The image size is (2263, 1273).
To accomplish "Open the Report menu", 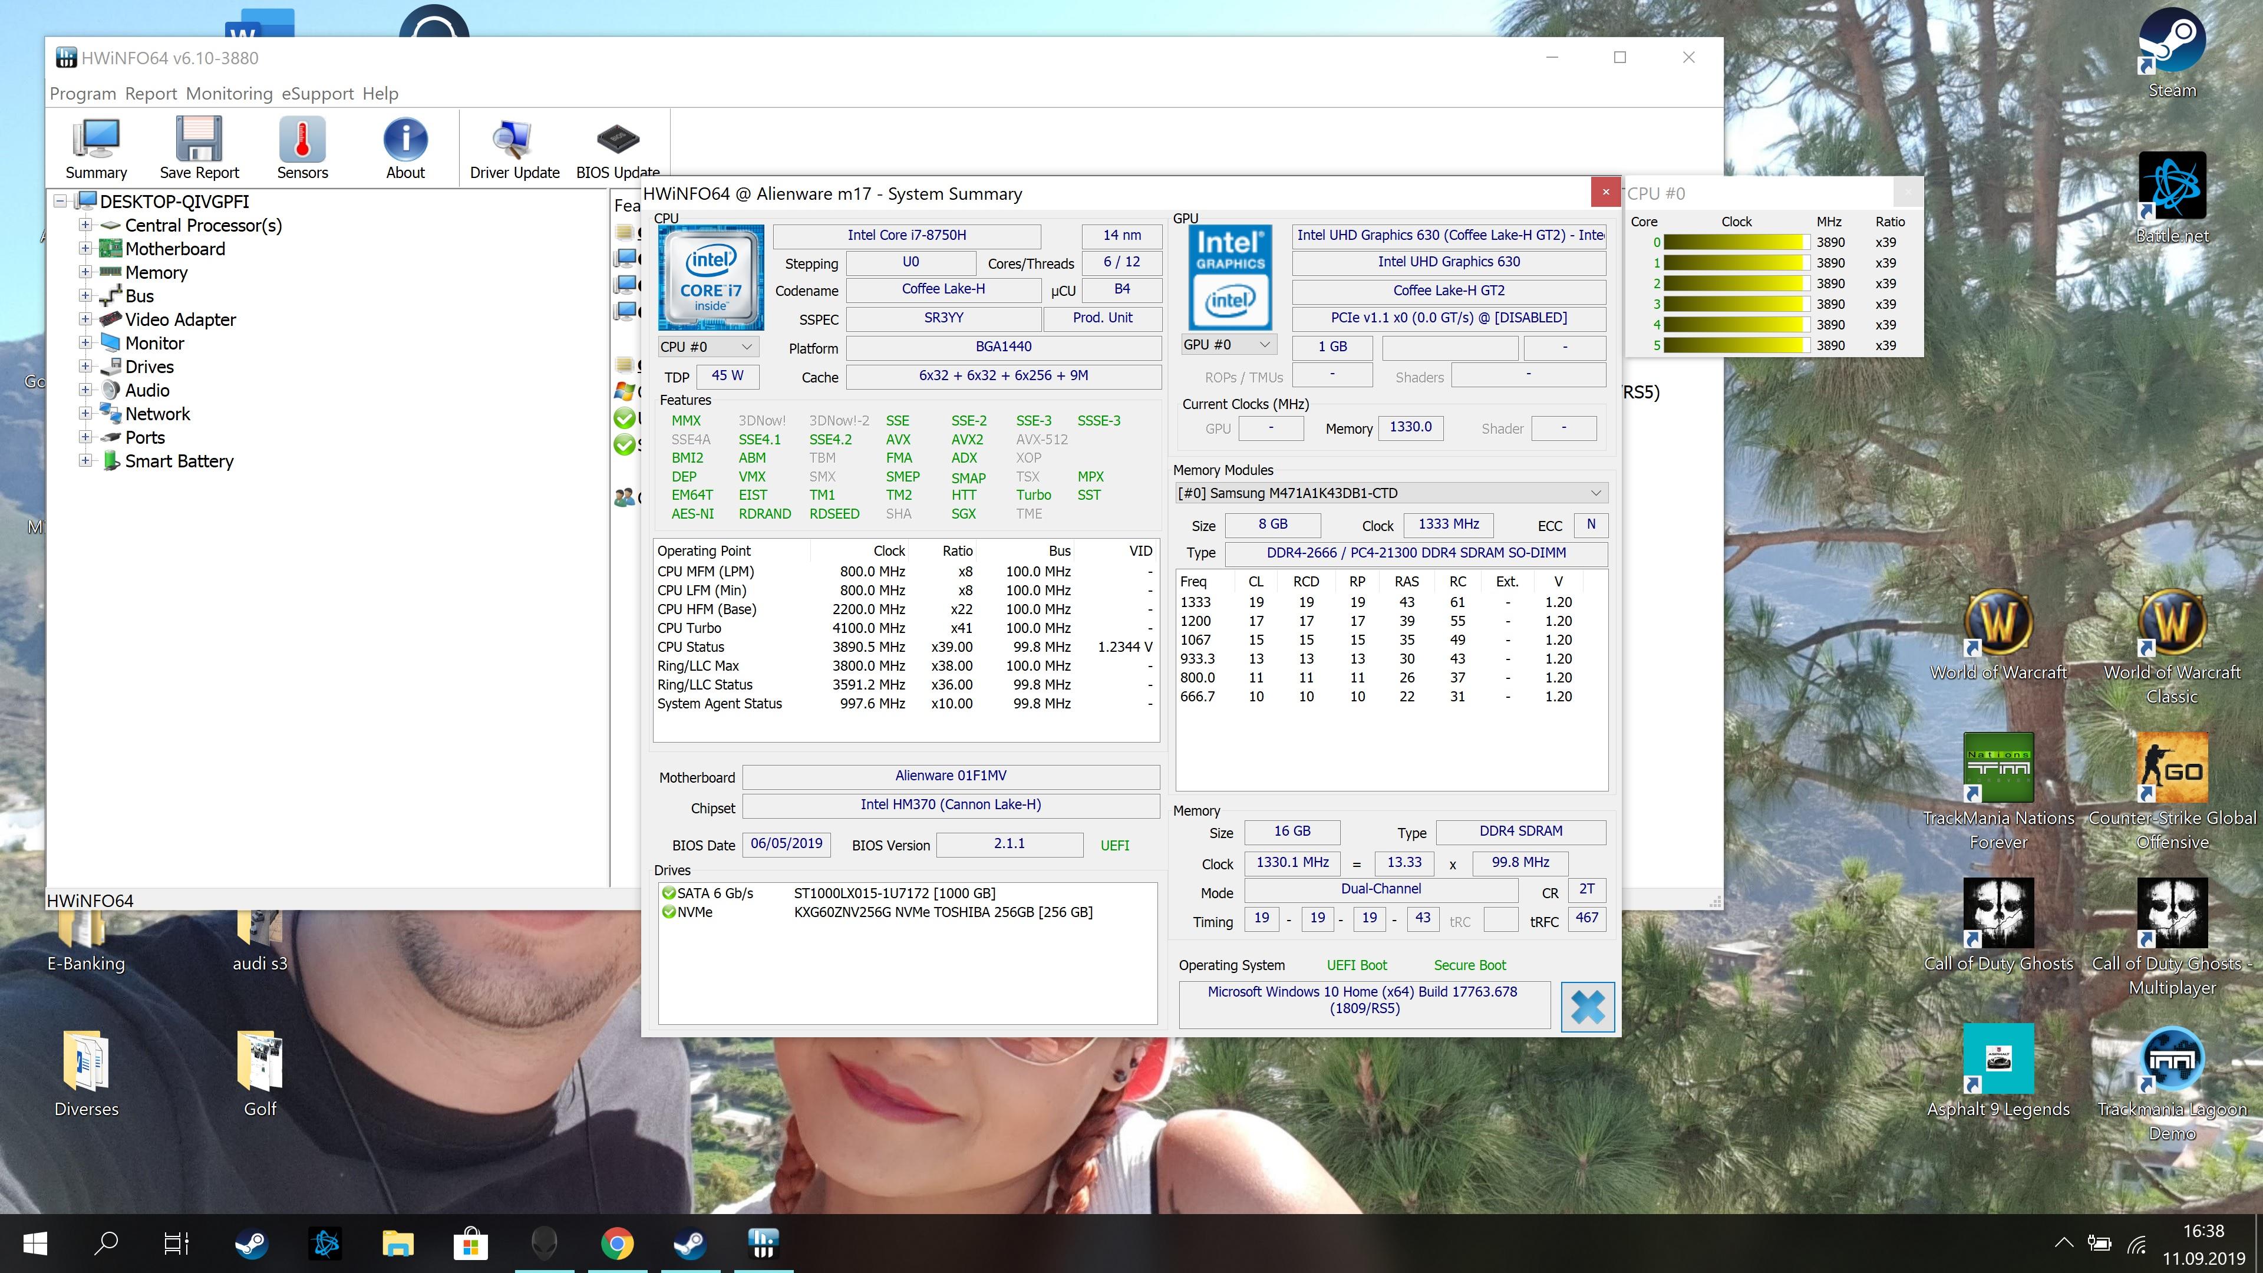I will point(150,93).
